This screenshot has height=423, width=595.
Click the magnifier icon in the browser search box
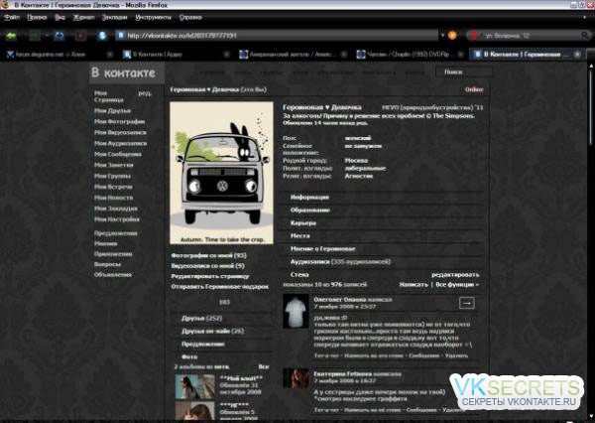(585, 36)
